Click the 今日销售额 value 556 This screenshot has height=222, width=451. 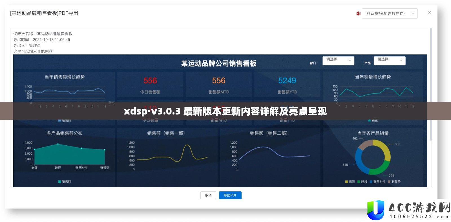click(x=150, y=81)
